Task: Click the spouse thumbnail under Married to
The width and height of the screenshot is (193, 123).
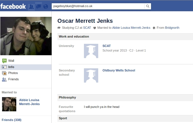Action: tap(9, 104)
